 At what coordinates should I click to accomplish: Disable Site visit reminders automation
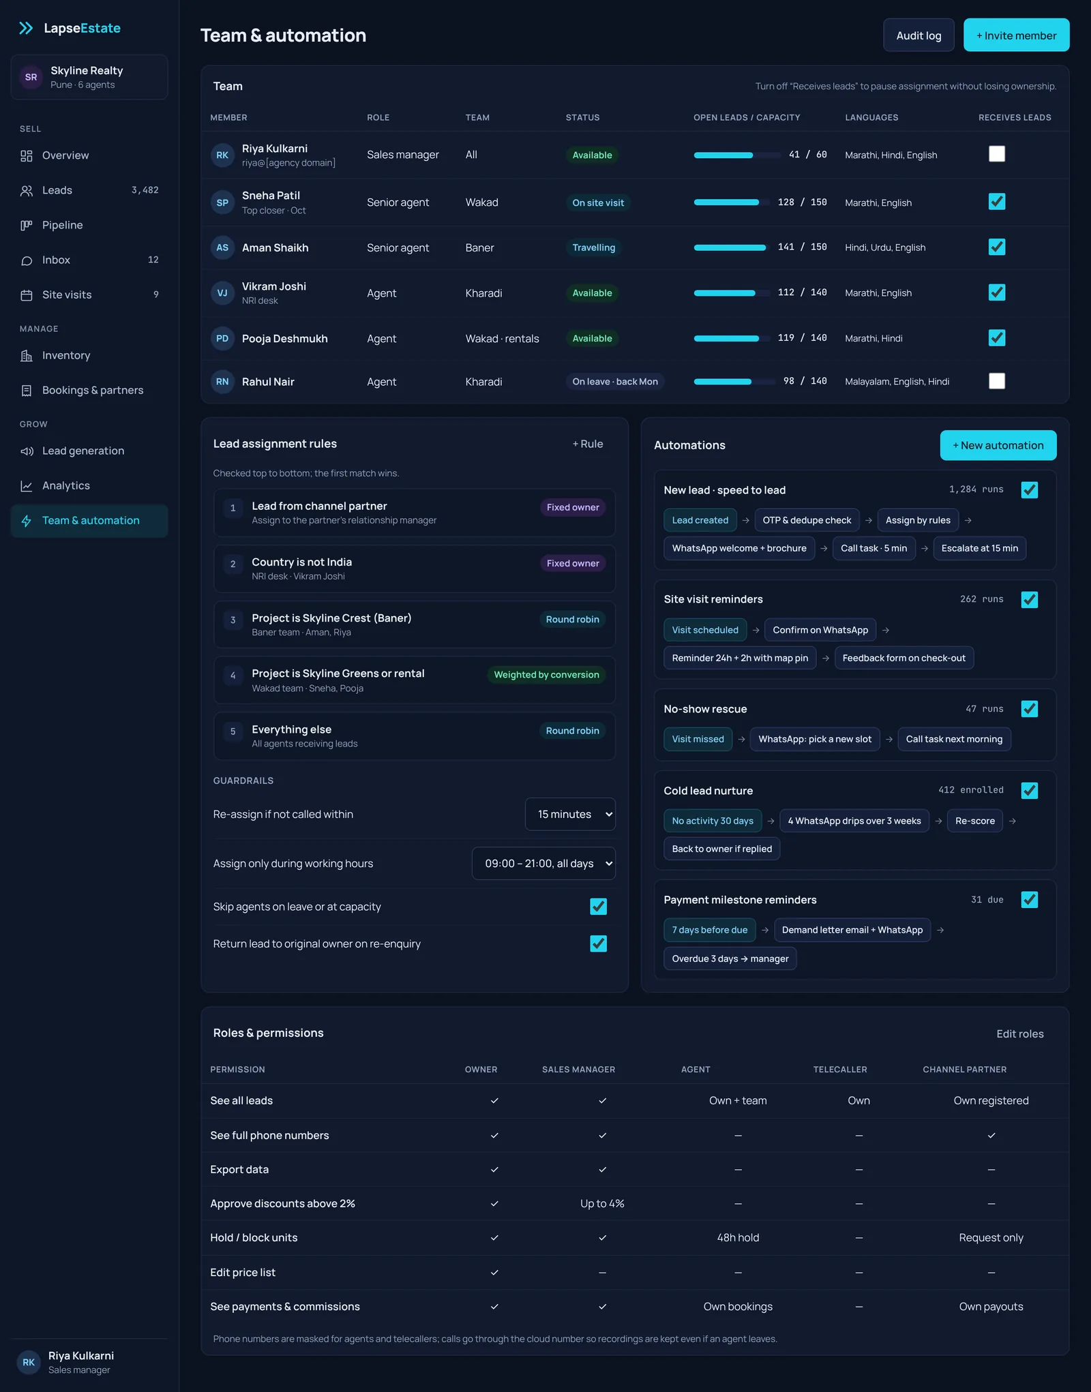[x=1030, y=599]
